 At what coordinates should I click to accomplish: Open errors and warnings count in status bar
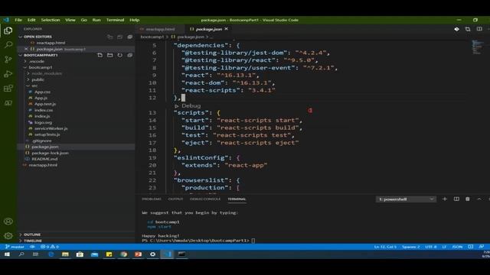tap(50, 247)
